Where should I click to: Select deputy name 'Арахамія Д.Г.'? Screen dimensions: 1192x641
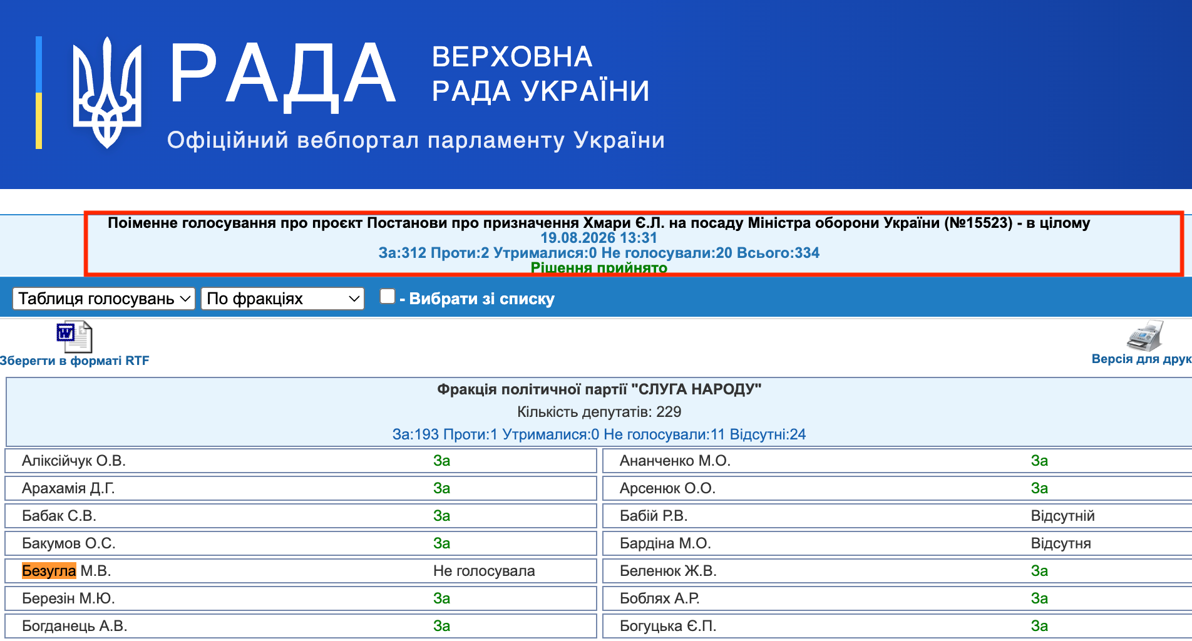point(68,488)
